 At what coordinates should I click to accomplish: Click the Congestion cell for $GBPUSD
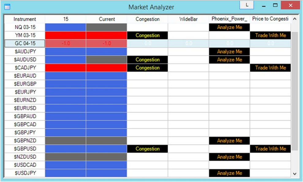[147, 149]
